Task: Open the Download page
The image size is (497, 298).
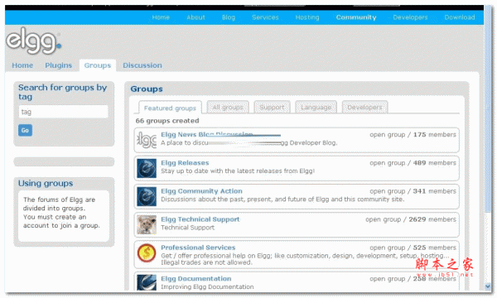Action: [460, 17]
